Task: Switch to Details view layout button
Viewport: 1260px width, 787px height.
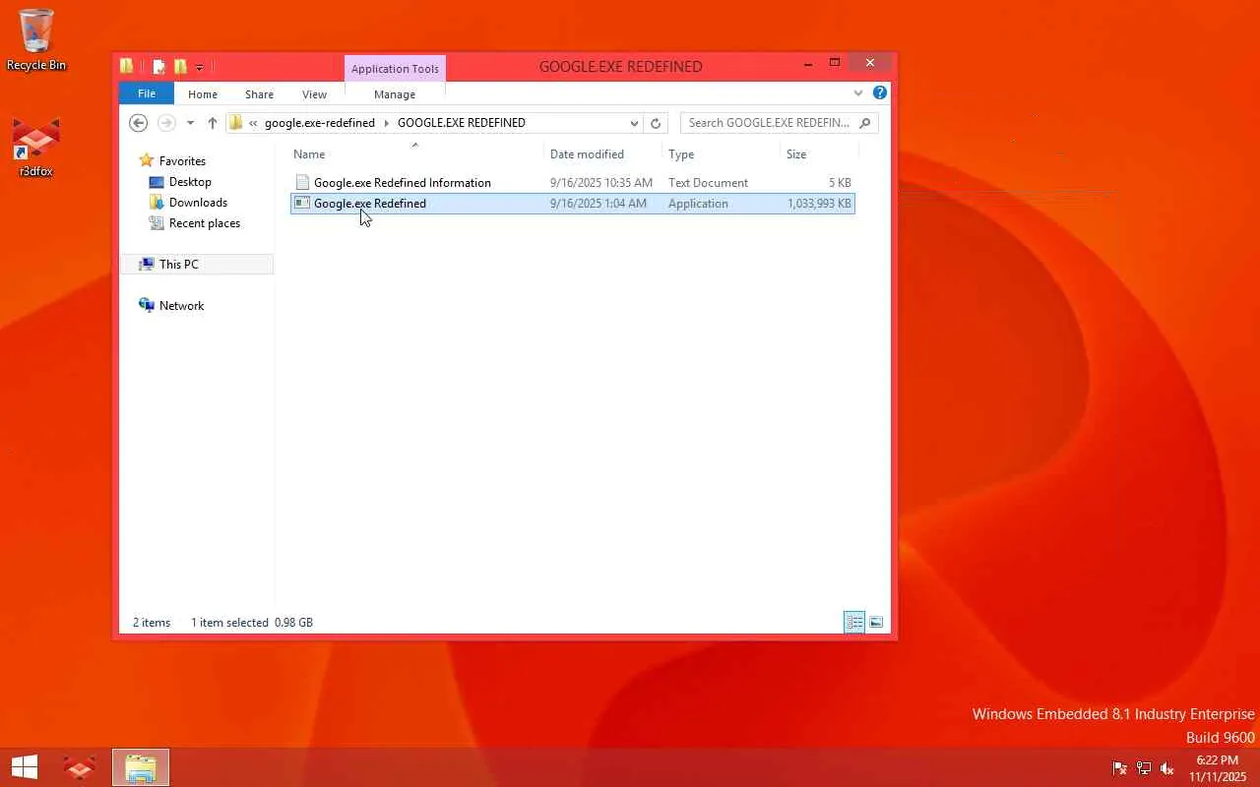Action: click(x=854, y=622)
